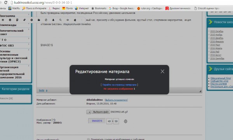Click the bell icon in admin toolbar
Image resolution: width=233 pixels, height=140 pixels.
click(53, 20)
